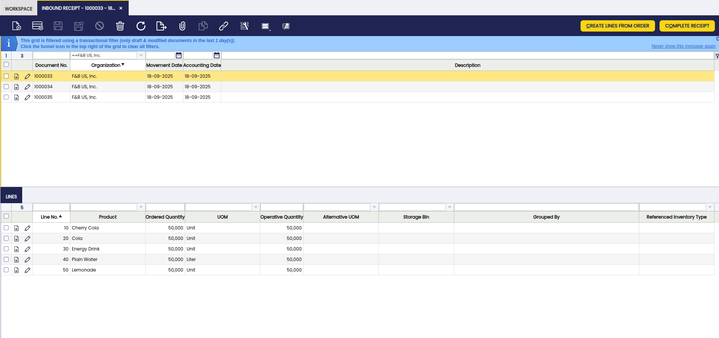
Task: Expand the Product filter dropdown in Lines
Action: 141,207
